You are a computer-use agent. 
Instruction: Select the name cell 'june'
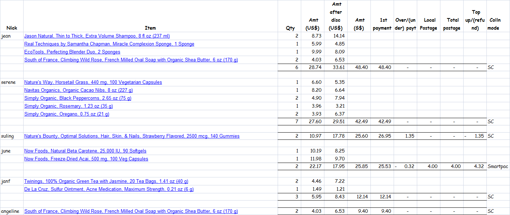tap(12, 151)
